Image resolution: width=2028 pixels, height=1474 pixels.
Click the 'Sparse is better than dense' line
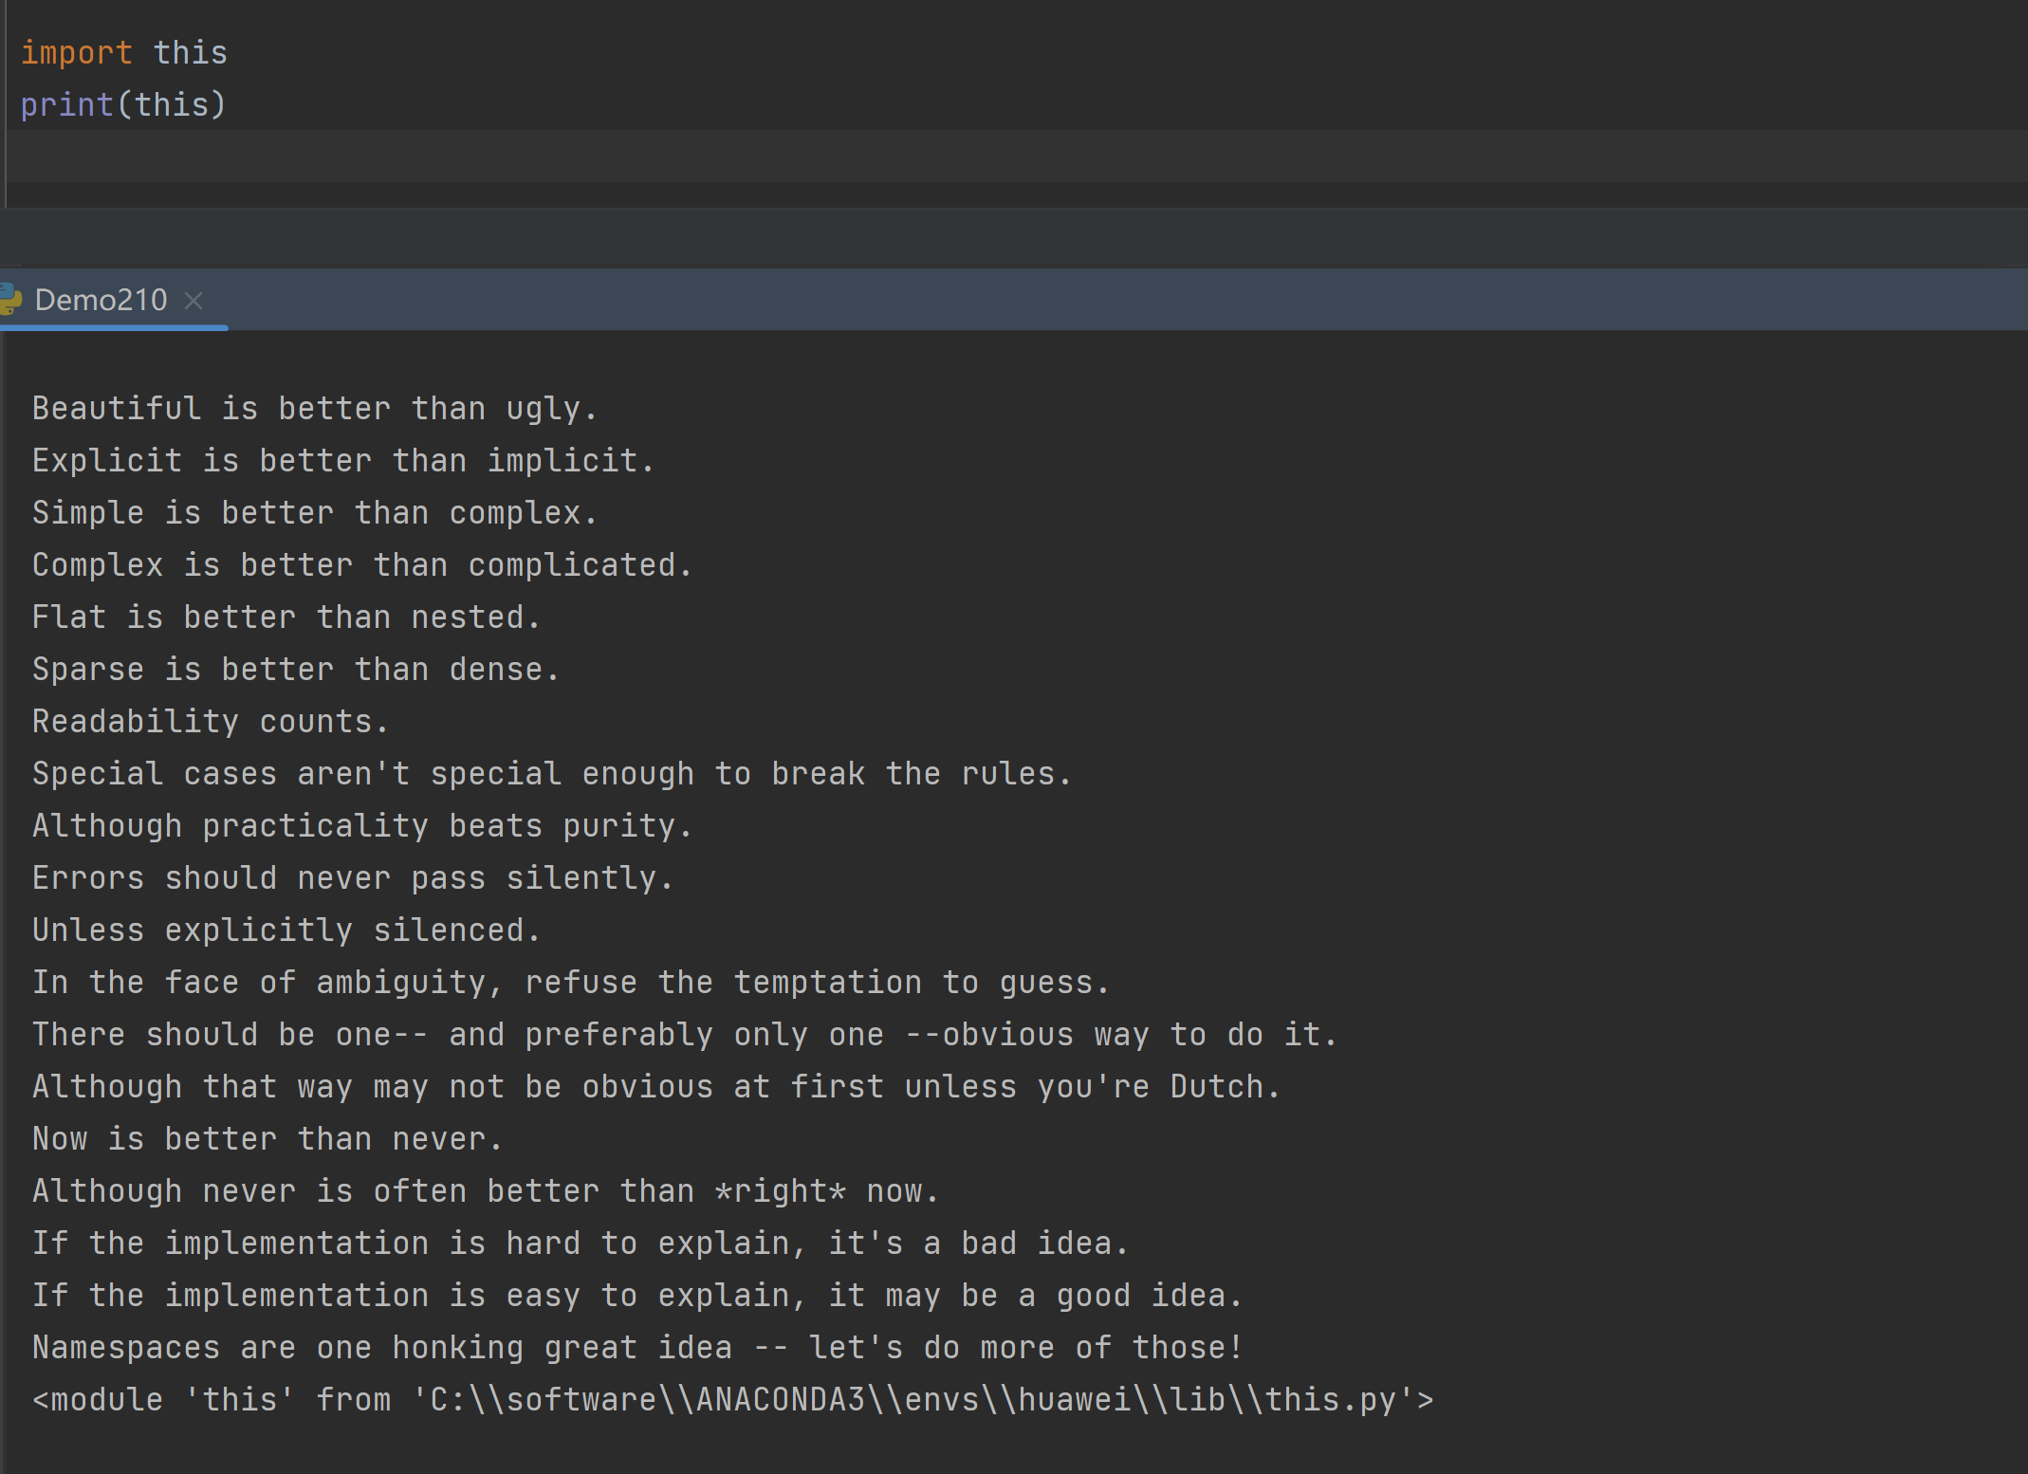[x=295, y=670]
